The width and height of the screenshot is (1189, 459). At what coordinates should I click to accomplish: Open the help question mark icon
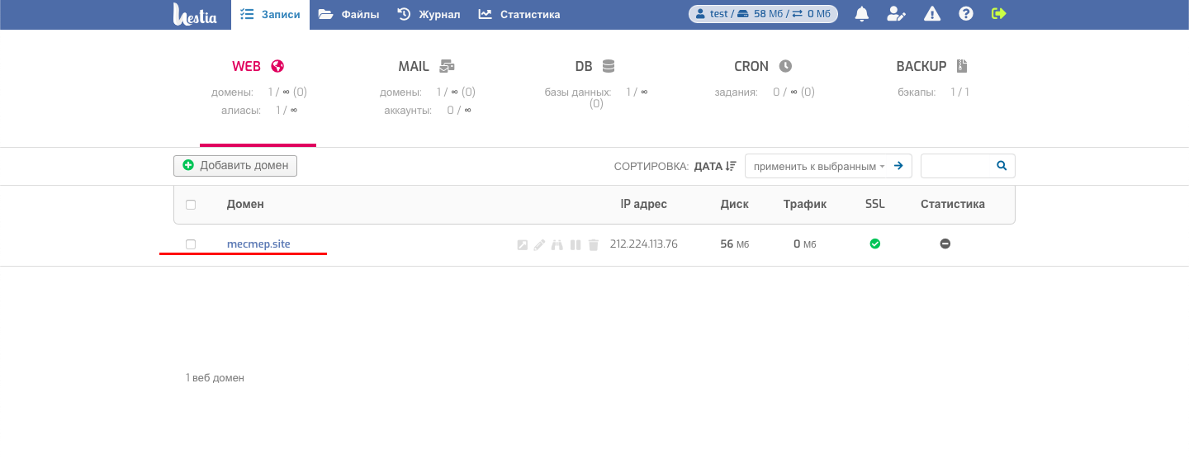(x=966, y=14)
